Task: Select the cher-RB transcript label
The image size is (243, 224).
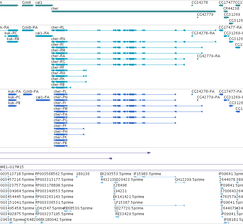Action: pos(58,85)
